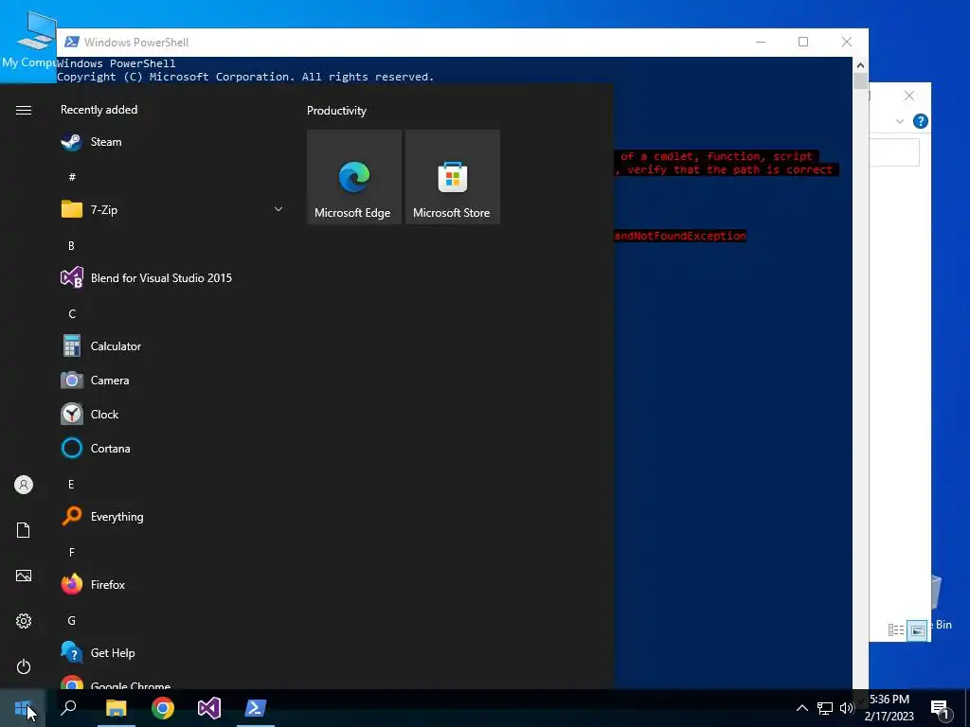Viewport: 970px width, 727px height.
Task: Open Settings gear in Start sidebar
Action: [x=24, y=621]
